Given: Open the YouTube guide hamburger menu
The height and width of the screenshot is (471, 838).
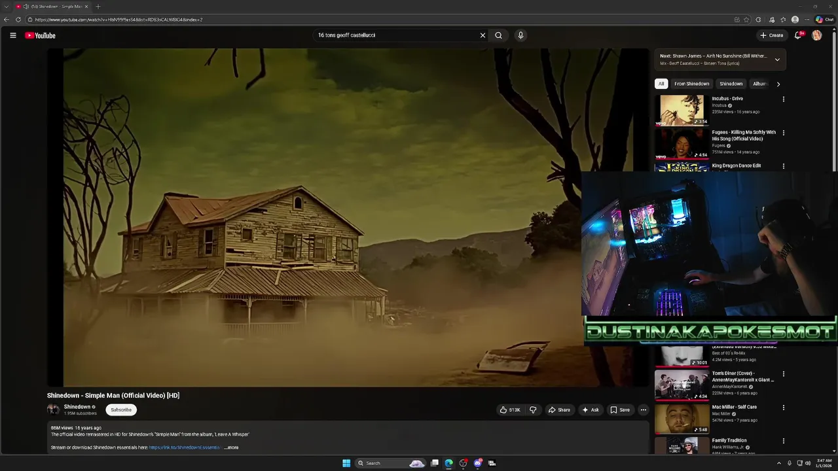Looking at the screenshot, I should pos(12,35).
